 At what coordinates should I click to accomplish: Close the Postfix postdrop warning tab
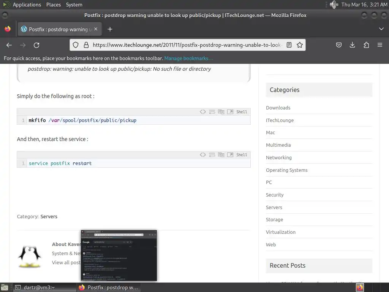pyautogui.click(x=96, y=29)
